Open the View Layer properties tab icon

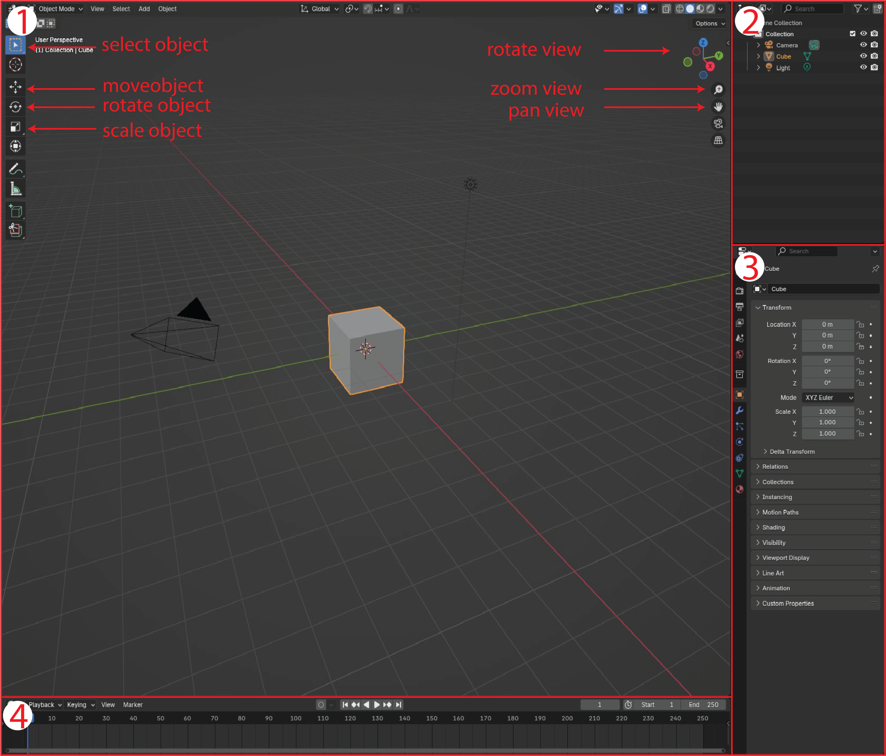[739, 323]
